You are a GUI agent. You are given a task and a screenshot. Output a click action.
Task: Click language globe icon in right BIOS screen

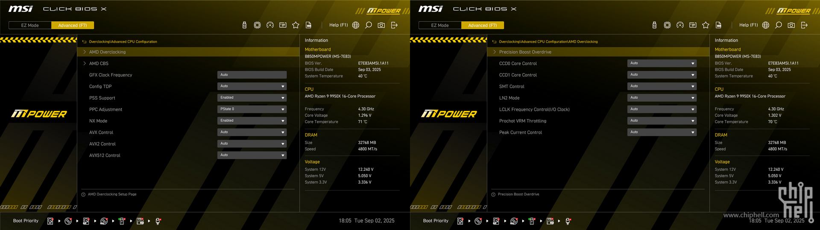[766, 25]
